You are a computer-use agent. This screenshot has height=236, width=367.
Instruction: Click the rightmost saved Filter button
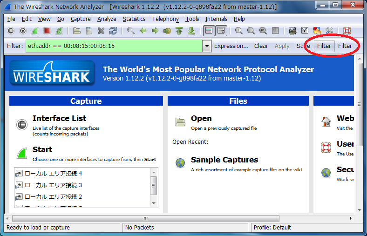point(345,46)
